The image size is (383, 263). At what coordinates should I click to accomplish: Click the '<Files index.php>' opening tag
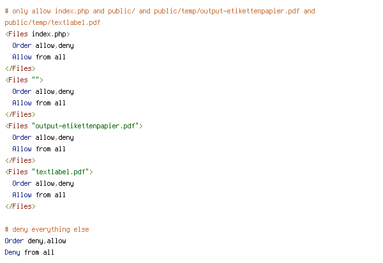tap(38, 34)
